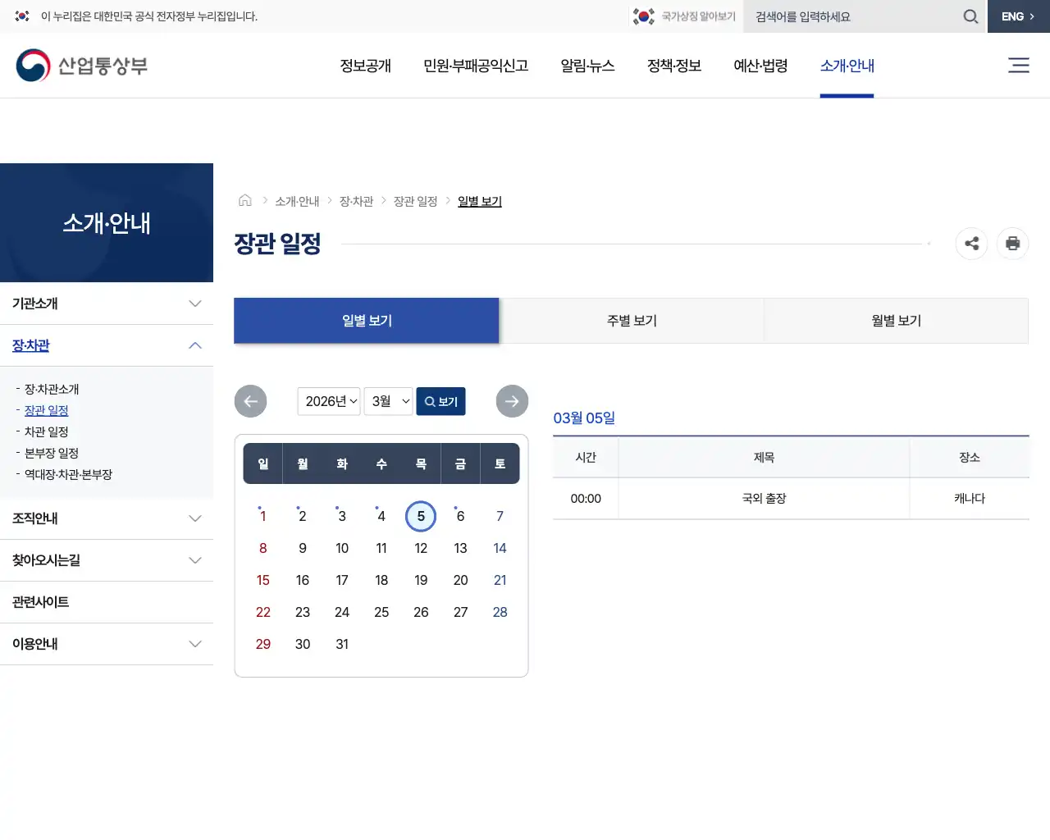This screenshot has width=1050, height=840.
Task: Click the home icon in the breadcrumb
Action: click(x=244, y=199)
